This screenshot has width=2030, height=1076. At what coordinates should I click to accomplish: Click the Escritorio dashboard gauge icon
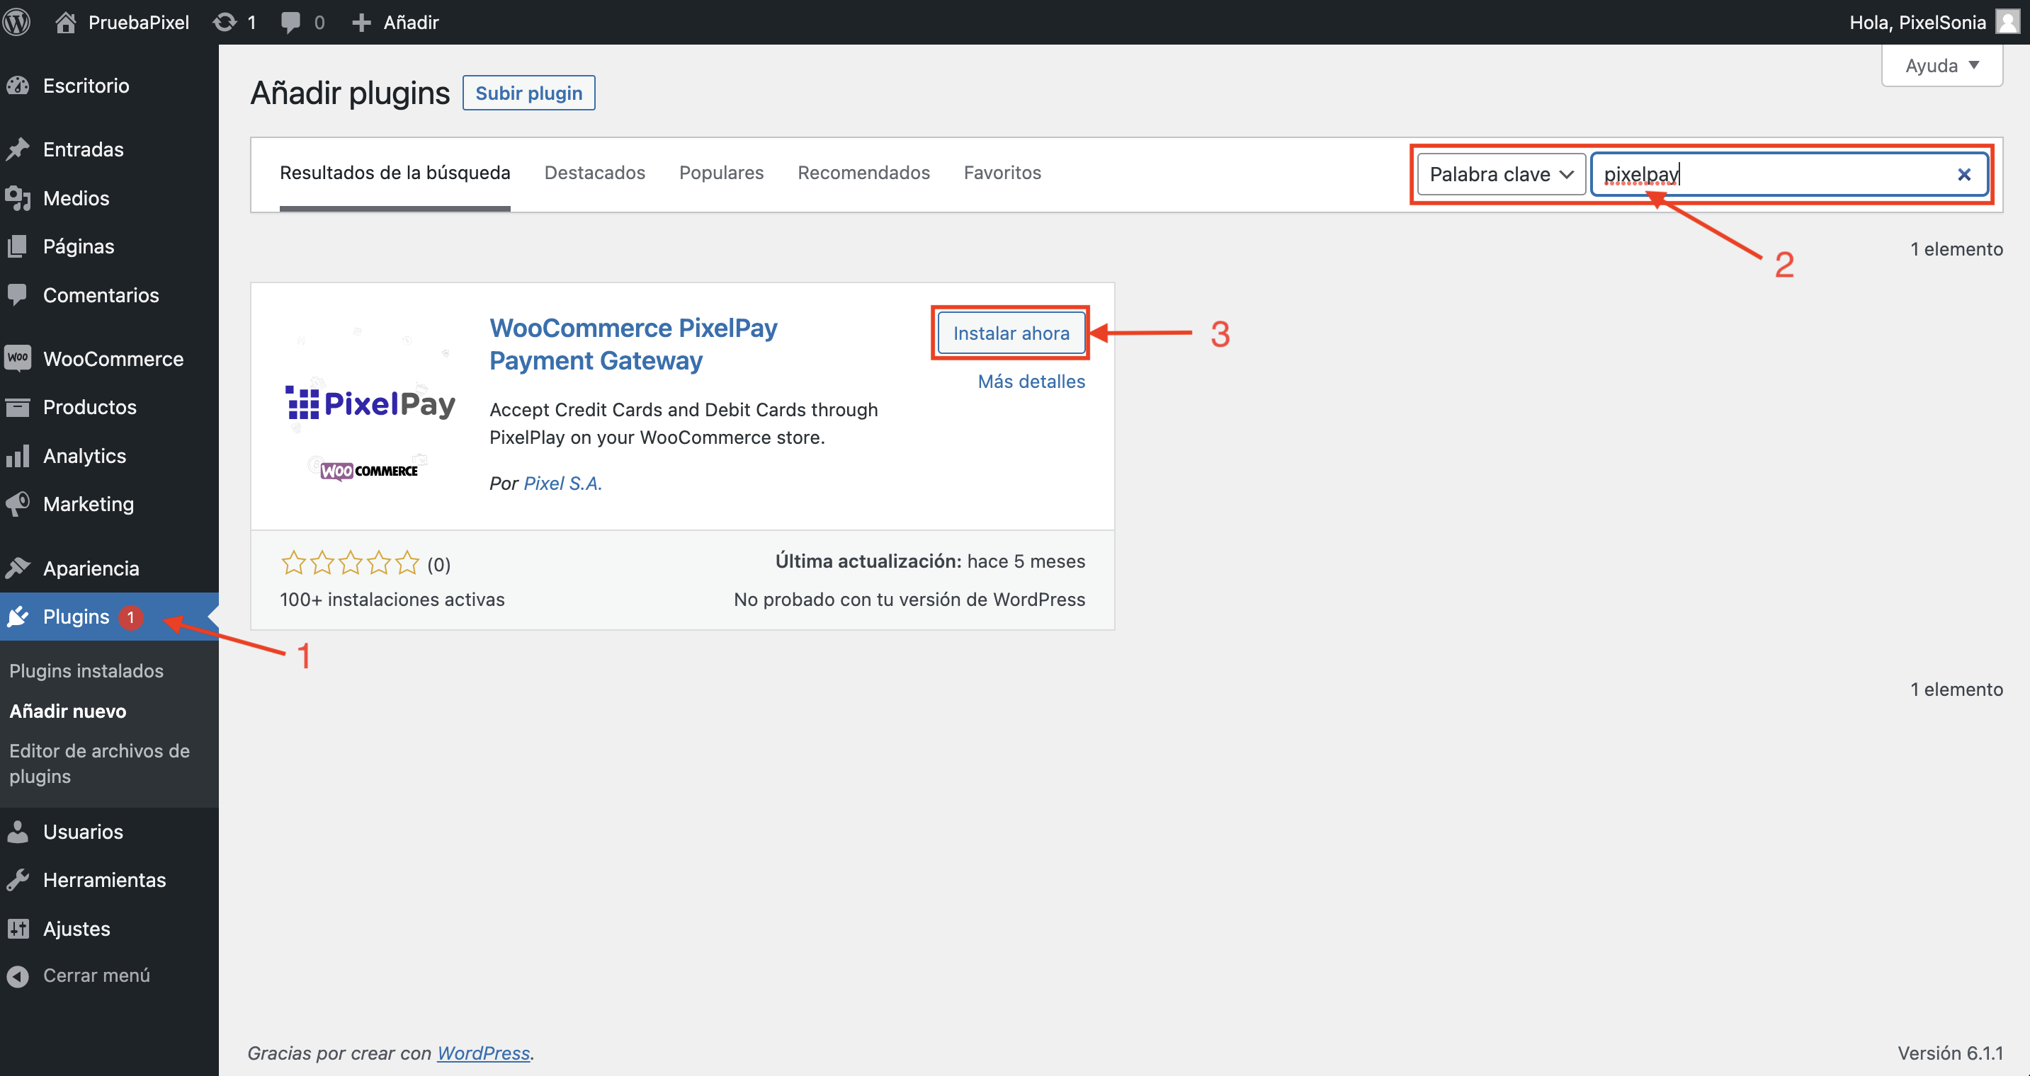17,85
